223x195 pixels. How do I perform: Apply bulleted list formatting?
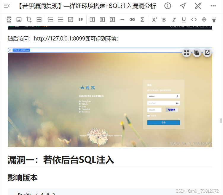click(x=60, y=19)
